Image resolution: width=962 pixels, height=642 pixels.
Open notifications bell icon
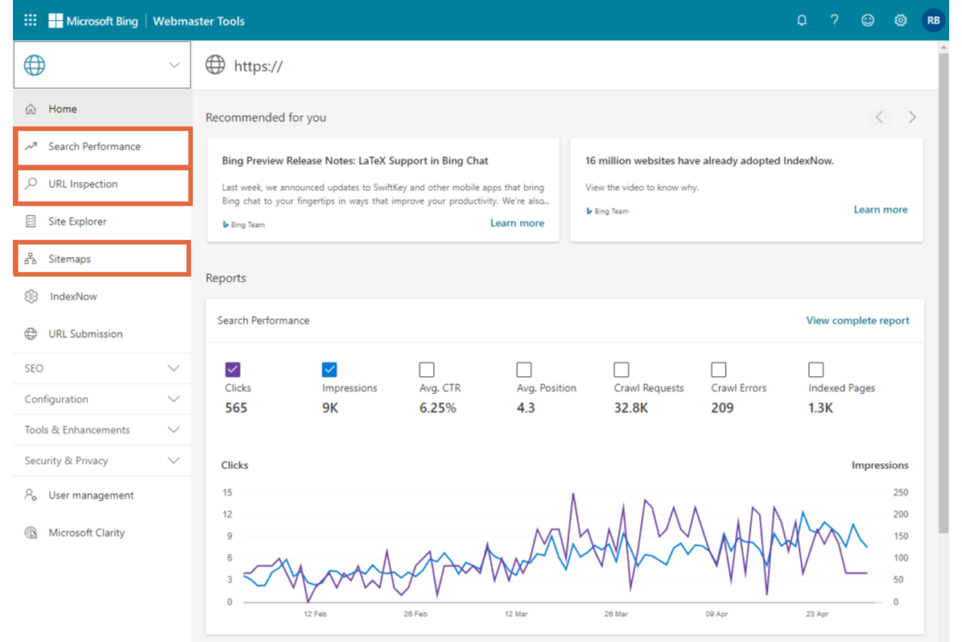801,20
